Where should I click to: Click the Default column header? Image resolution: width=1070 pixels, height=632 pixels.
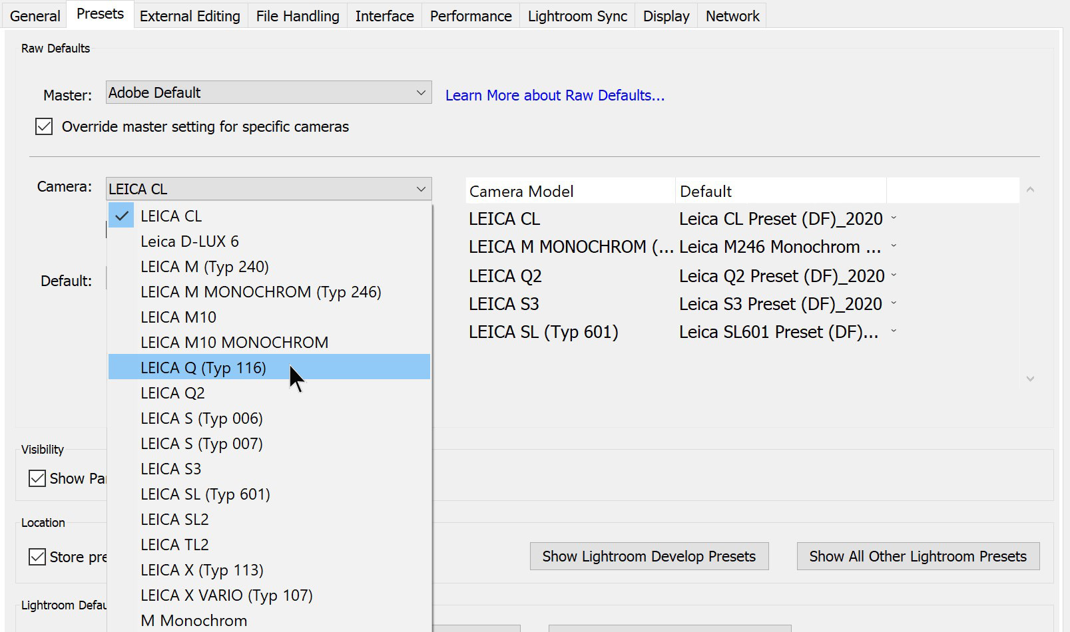click(x=781, y=191)
